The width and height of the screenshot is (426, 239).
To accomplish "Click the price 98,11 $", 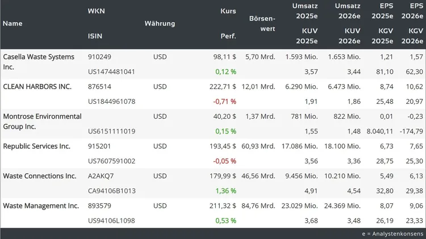I will tap(225, 57).
